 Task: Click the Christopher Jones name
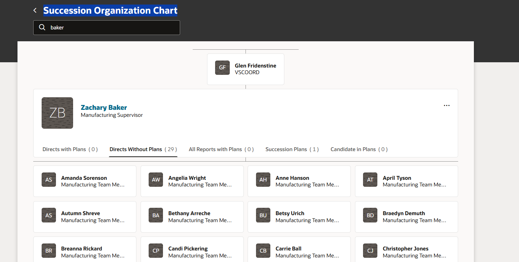pyautogui.click(x=406, y=249)
